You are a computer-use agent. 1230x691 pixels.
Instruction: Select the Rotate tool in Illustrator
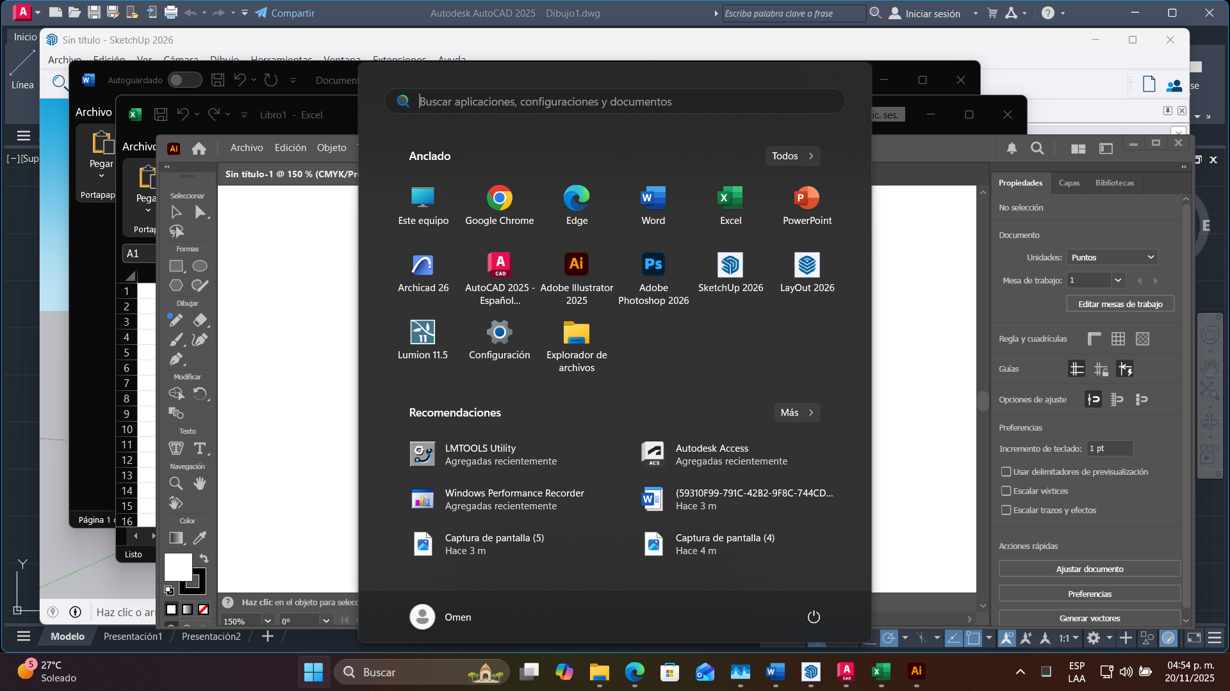[201, 393]
